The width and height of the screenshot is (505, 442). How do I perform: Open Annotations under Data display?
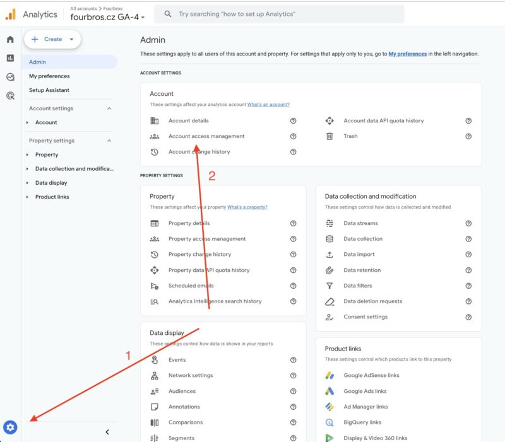184,407
